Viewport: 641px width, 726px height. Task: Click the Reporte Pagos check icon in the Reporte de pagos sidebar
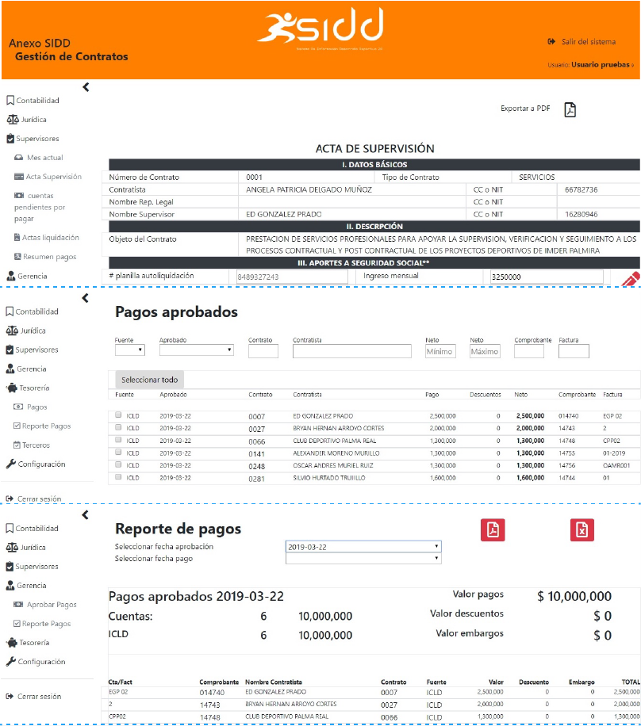pyautogui.click(x=17, y=624)
